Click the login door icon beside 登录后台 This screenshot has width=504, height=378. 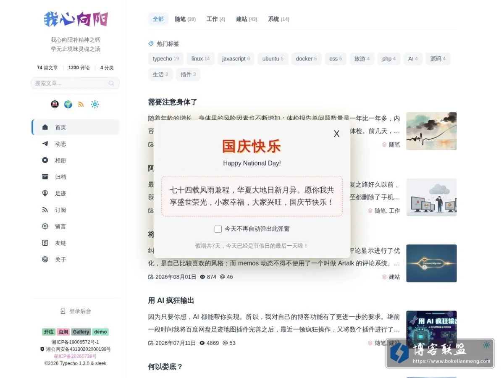(63, 311)
